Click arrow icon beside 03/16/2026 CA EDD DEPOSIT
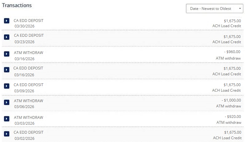Screen dimensions: 245x142 (x=7, y=70)
